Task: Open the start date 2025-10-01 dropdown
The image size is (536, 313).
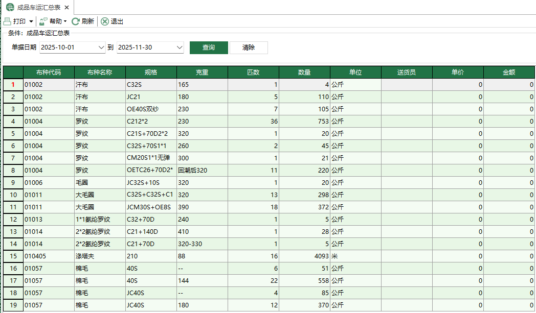Action: pos(100,47)
